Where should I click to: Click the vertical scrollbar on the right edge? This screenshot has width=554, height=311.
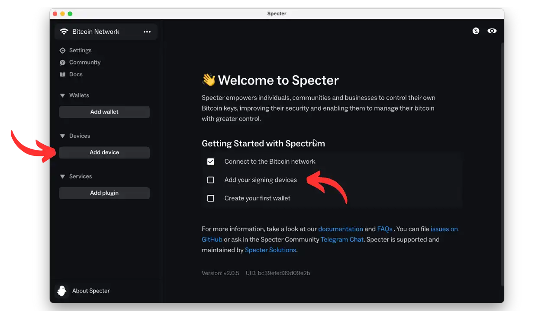502,164
